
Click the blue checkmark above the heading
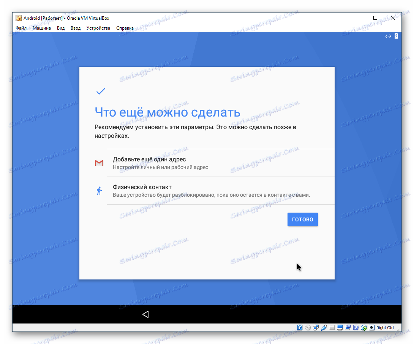(101, 92)
